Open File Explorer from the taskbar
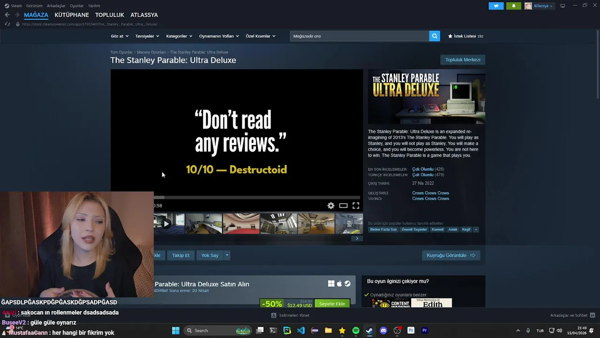Screen dimensions: 600x338 click(x=328, y=330)
